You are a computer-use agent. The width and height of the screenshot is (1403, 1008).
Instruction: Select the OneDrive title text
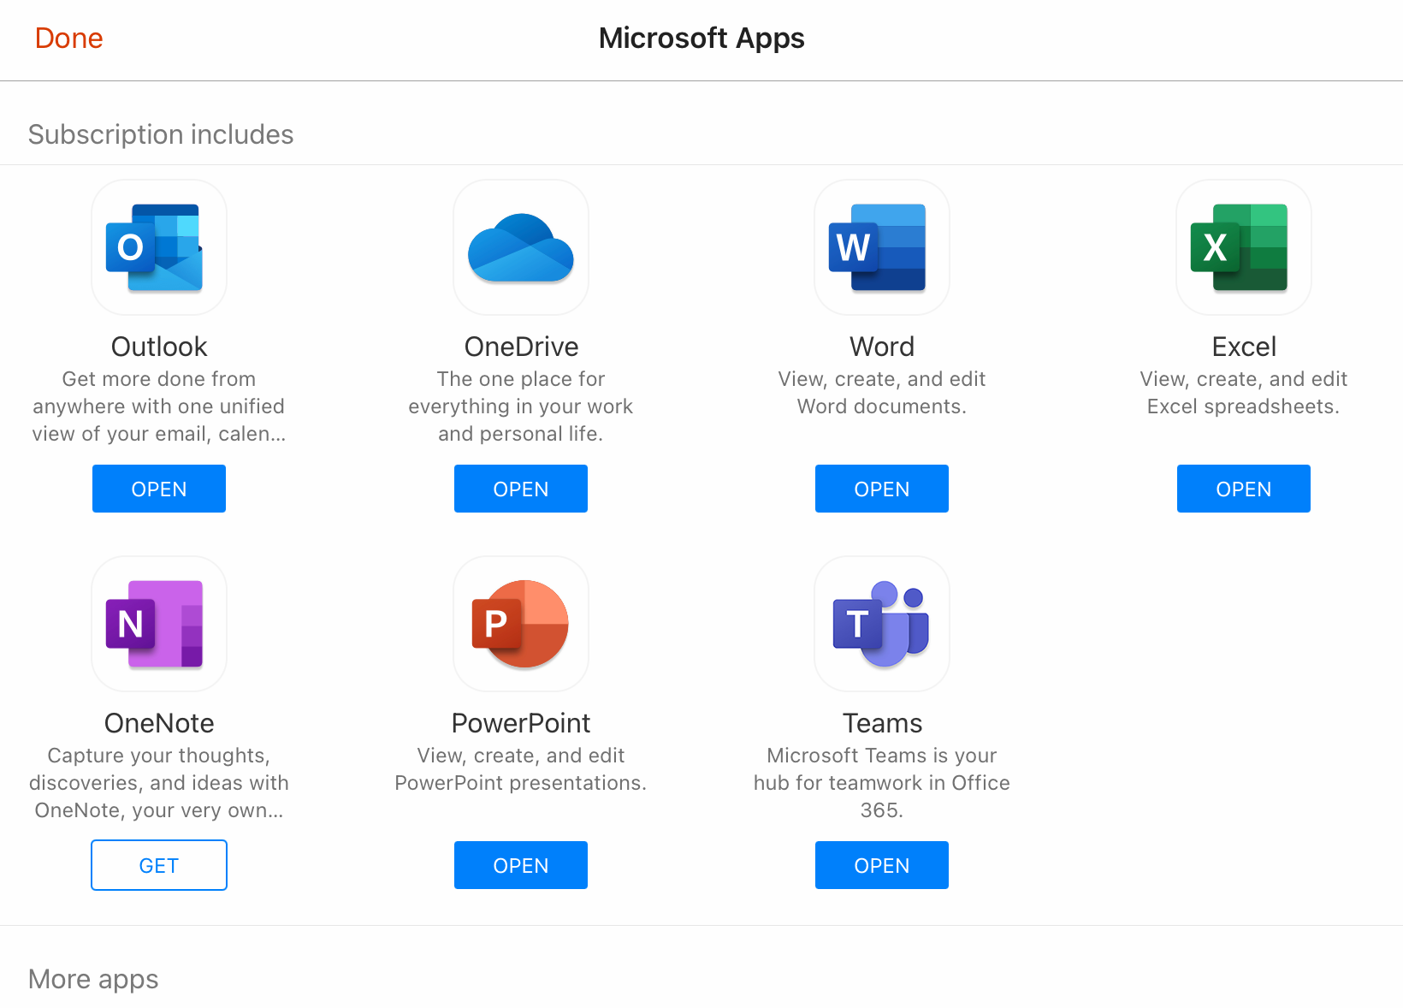pos(521,347)
